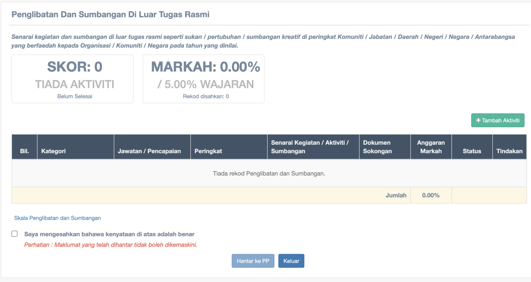Select the Kategori column header

[53, 151]
